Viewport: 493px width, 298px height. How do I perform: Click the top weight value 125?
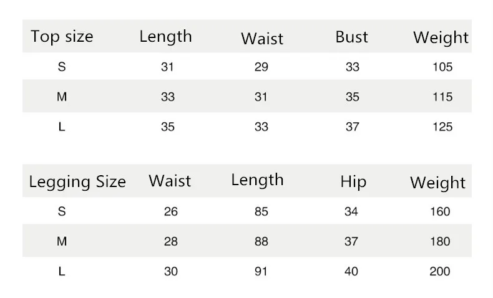pyautogui.click(x=442, y=127)
